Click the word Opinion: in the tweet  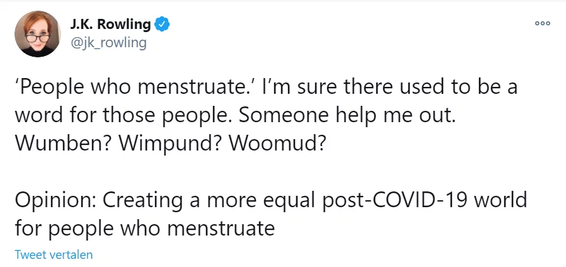click(55, 200)
